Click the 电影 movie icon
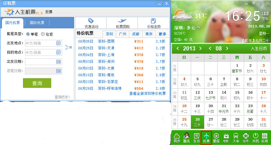 (226, 138)
